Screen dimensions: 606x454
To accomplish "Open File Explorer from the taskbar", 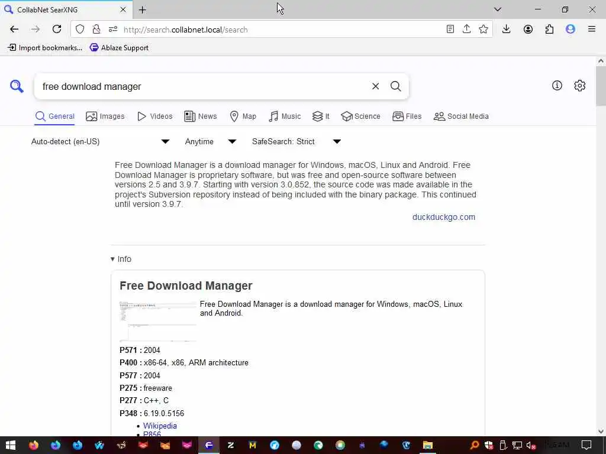I will 428,445.
